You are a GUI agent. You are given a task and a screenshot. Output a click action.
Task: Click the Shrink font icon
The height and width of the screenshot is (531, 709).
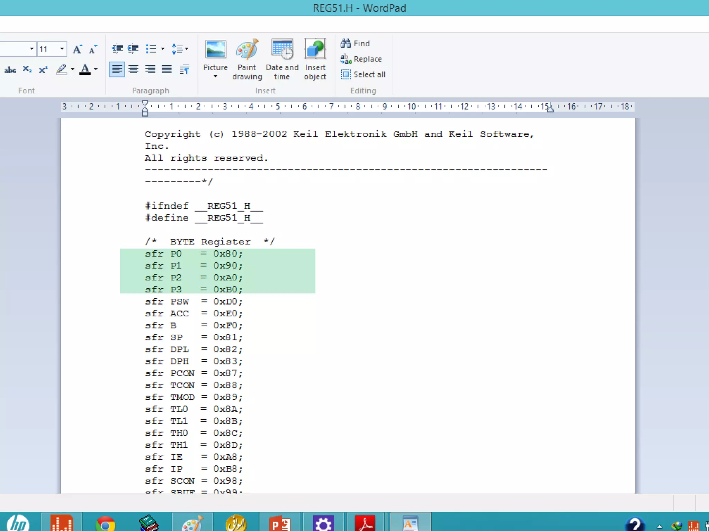93,49
